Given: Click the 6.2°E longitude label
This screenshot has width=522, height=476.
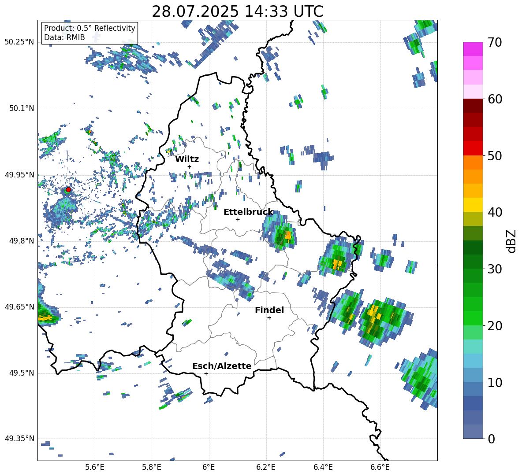Looking at the screenshot, I should tap(266, 467).
